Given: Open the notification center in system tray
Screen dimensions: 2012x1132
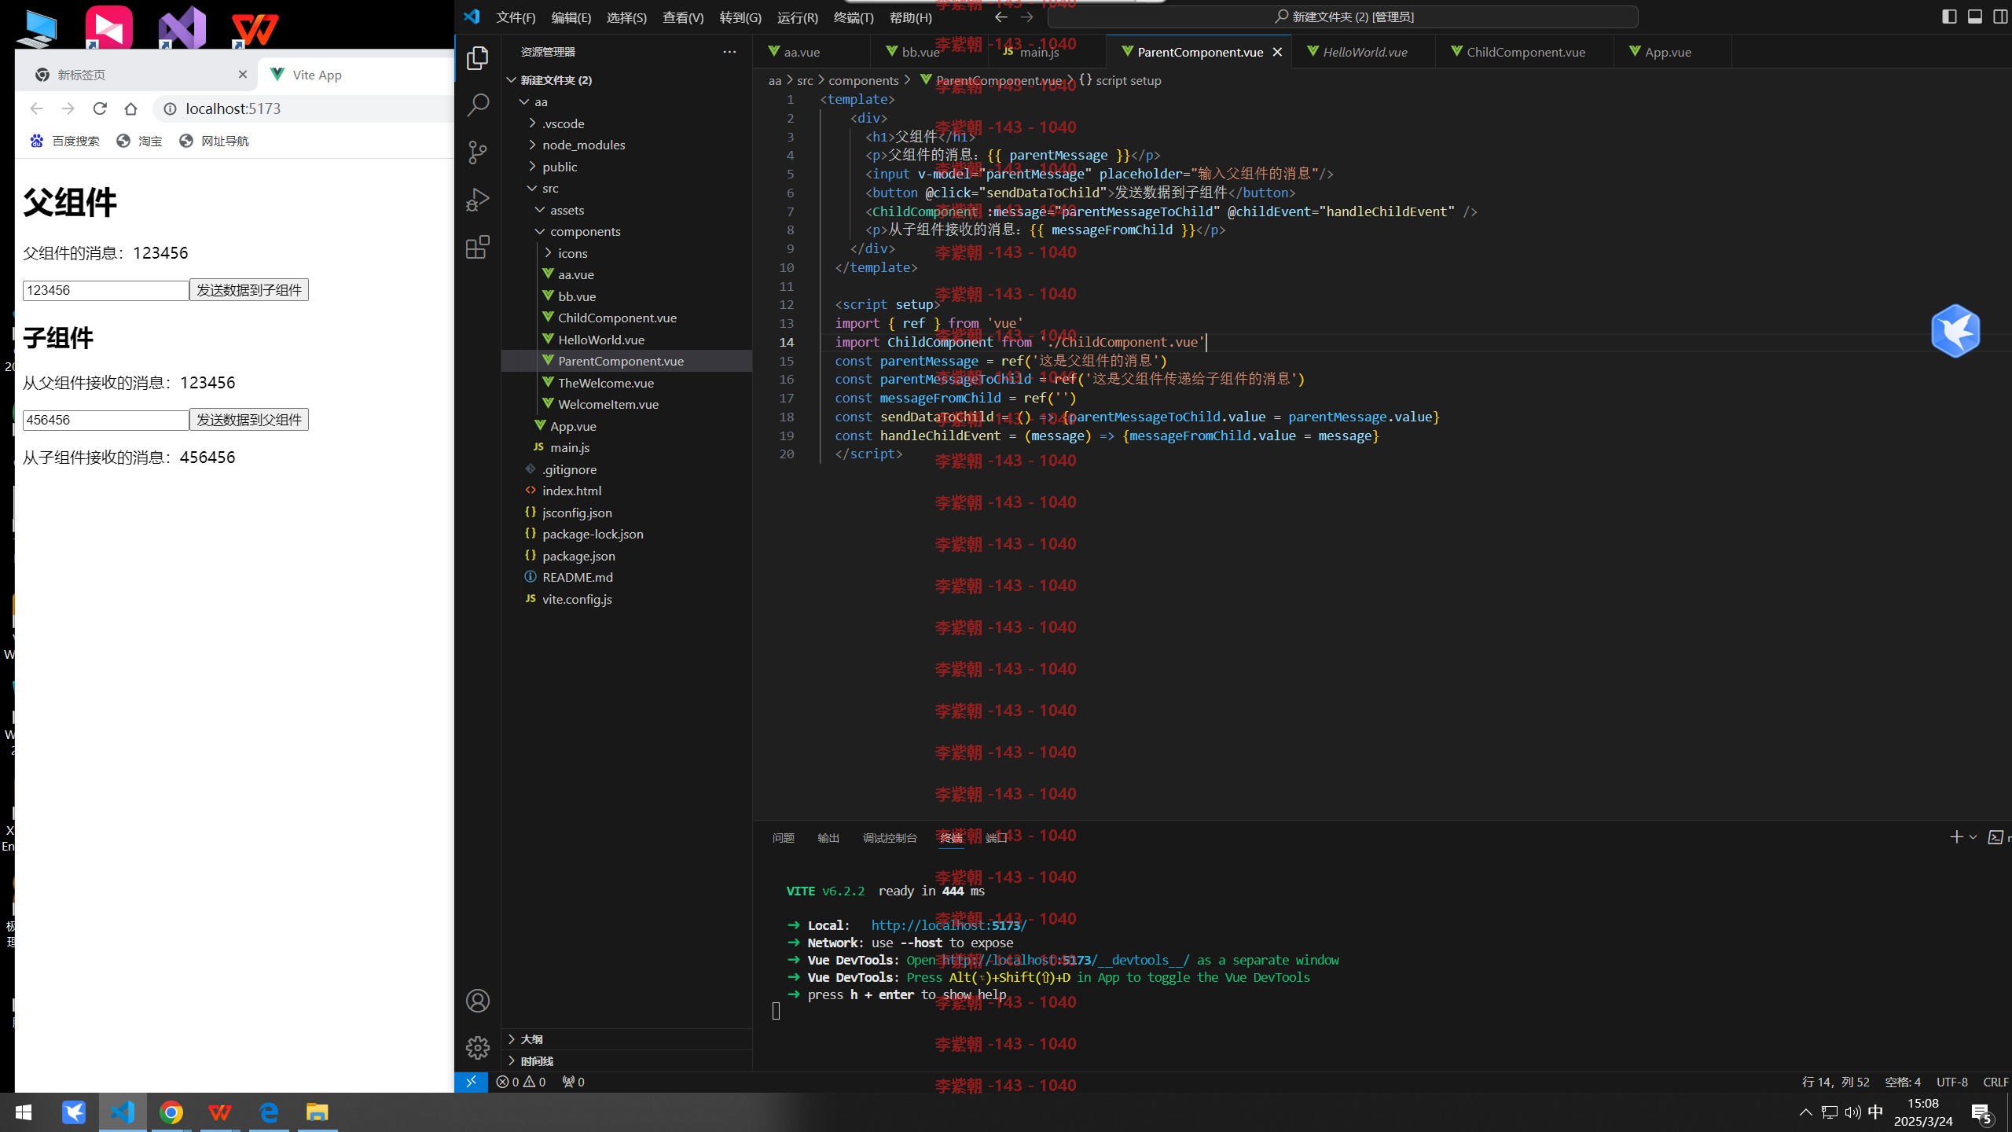Looking at the screenshot, I should (x=1981, y=1113).
